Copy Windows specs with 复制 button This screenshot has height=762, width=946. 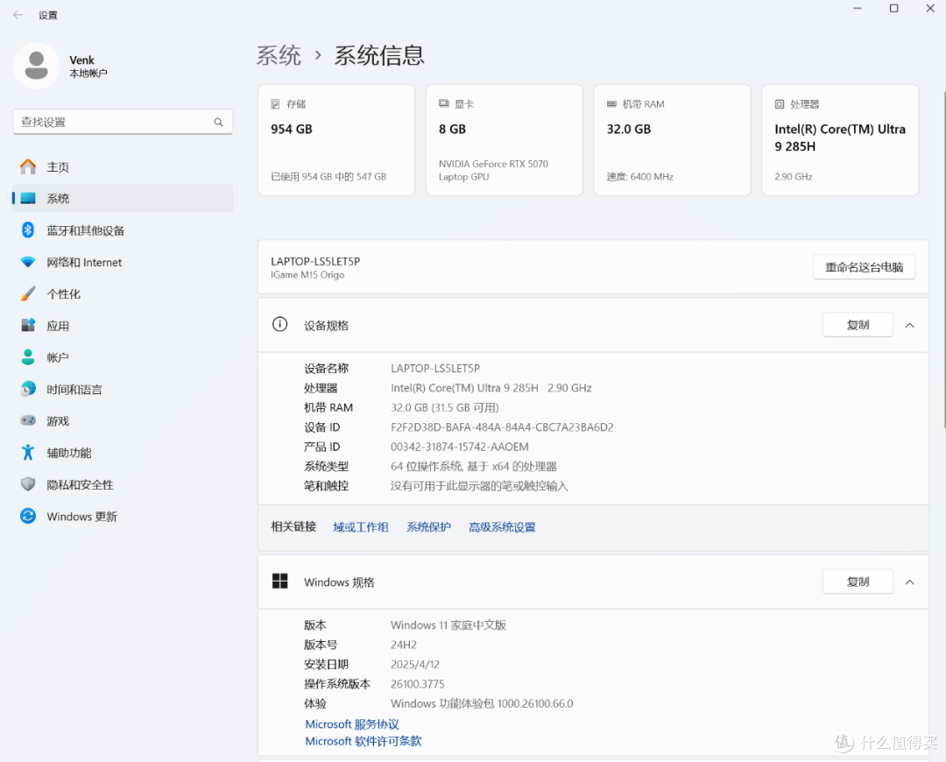(x=858, y=582)
